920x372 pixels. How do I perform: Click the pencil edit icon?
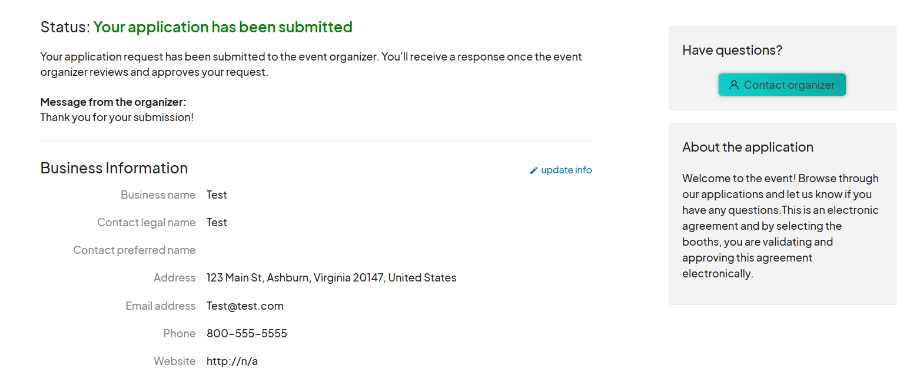(534, 170)
